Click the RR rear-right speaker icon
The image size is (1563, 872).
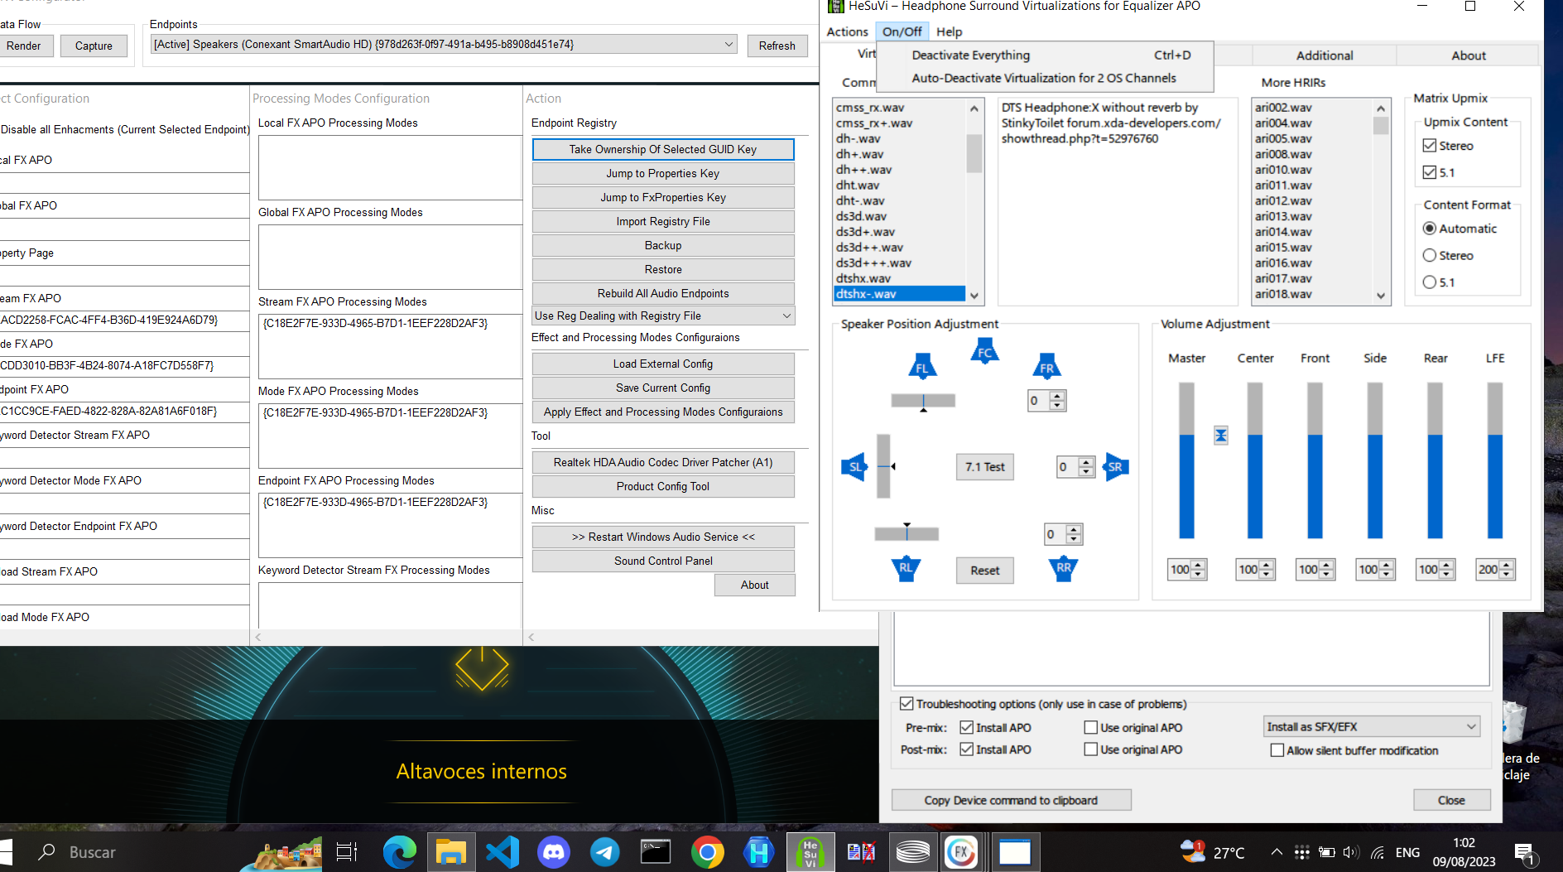1064,568
